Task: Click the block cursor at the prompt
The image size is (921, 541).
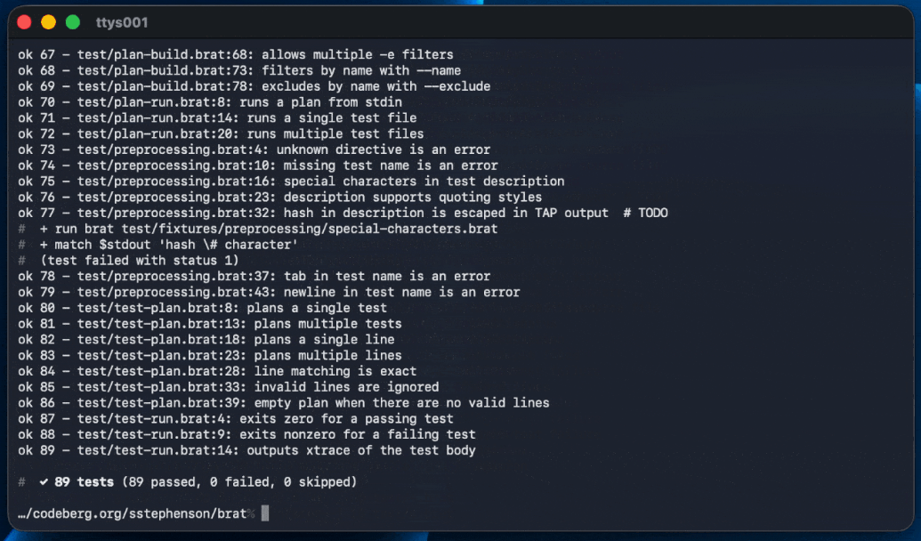Action: [264, 513]
